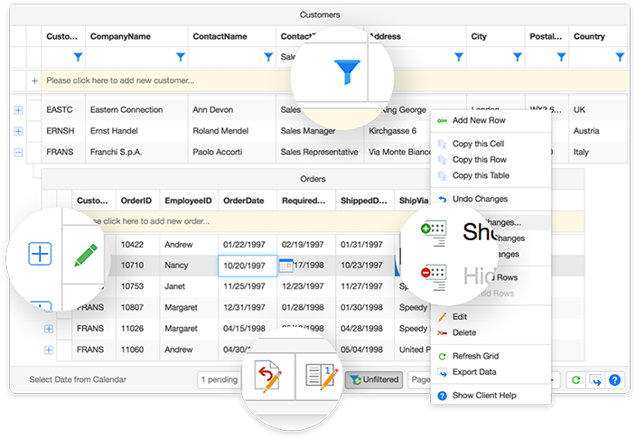Choose 'Export Data' in context menu
Screen dimensions: 636x439
[x=474, y=371]
